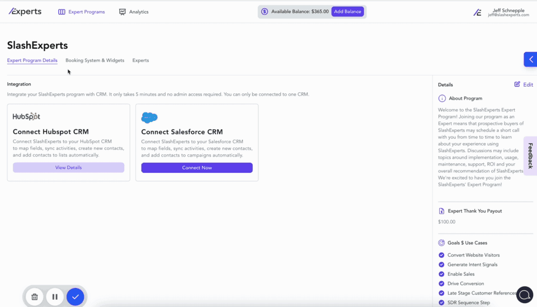Image resolution: width=537 pixels, height=307 pixels.
Task: Select the Expert Program Details tab
Action: point(32,60)
